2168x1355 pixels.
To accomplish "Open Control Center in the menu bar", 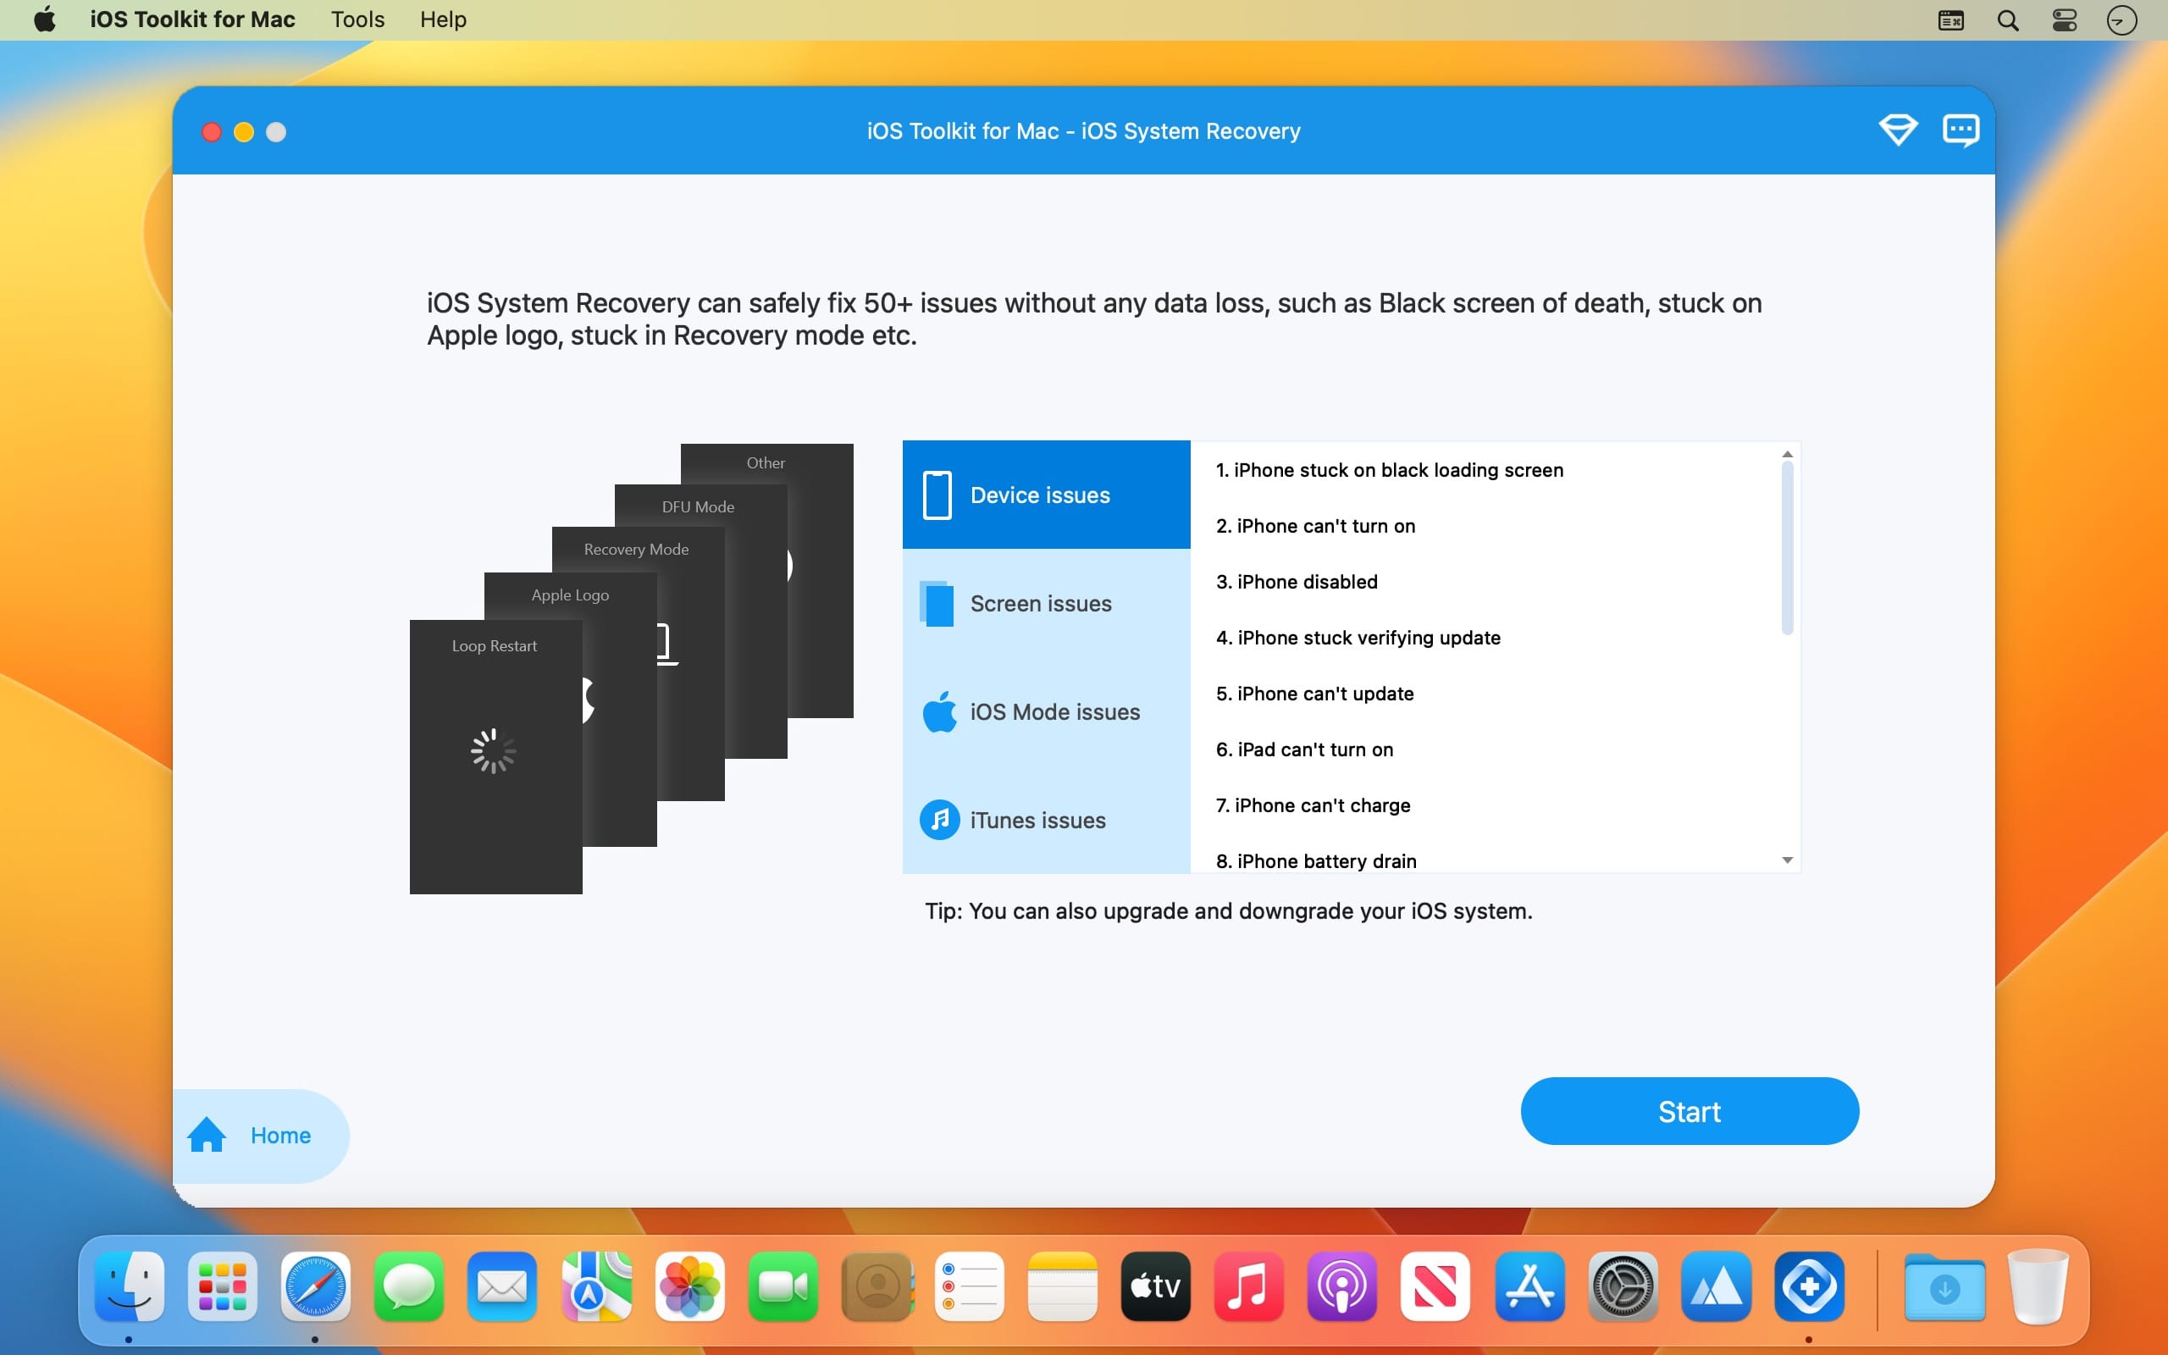I will (x=2064, y=19).
